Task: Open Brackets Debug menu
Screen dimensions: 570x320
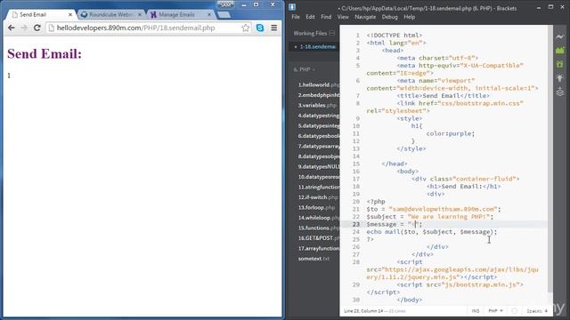Action: (390, 17)
